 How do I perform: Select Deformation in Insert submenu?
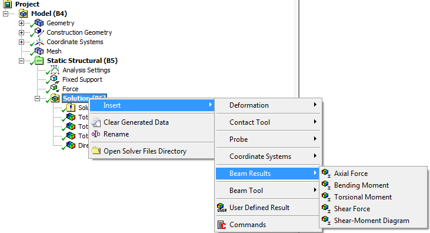[x=268, y=105]
